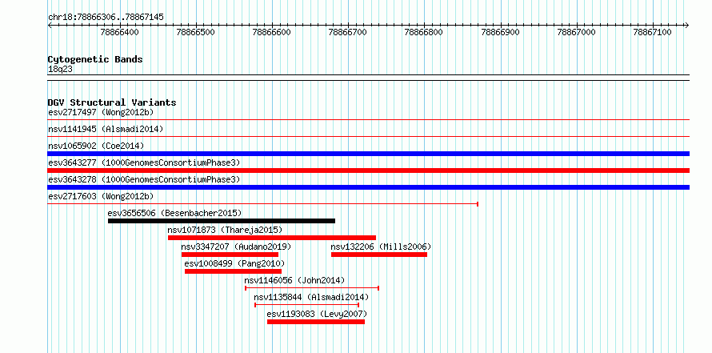Open nsv3347207 (Audano2019) label

236,247
